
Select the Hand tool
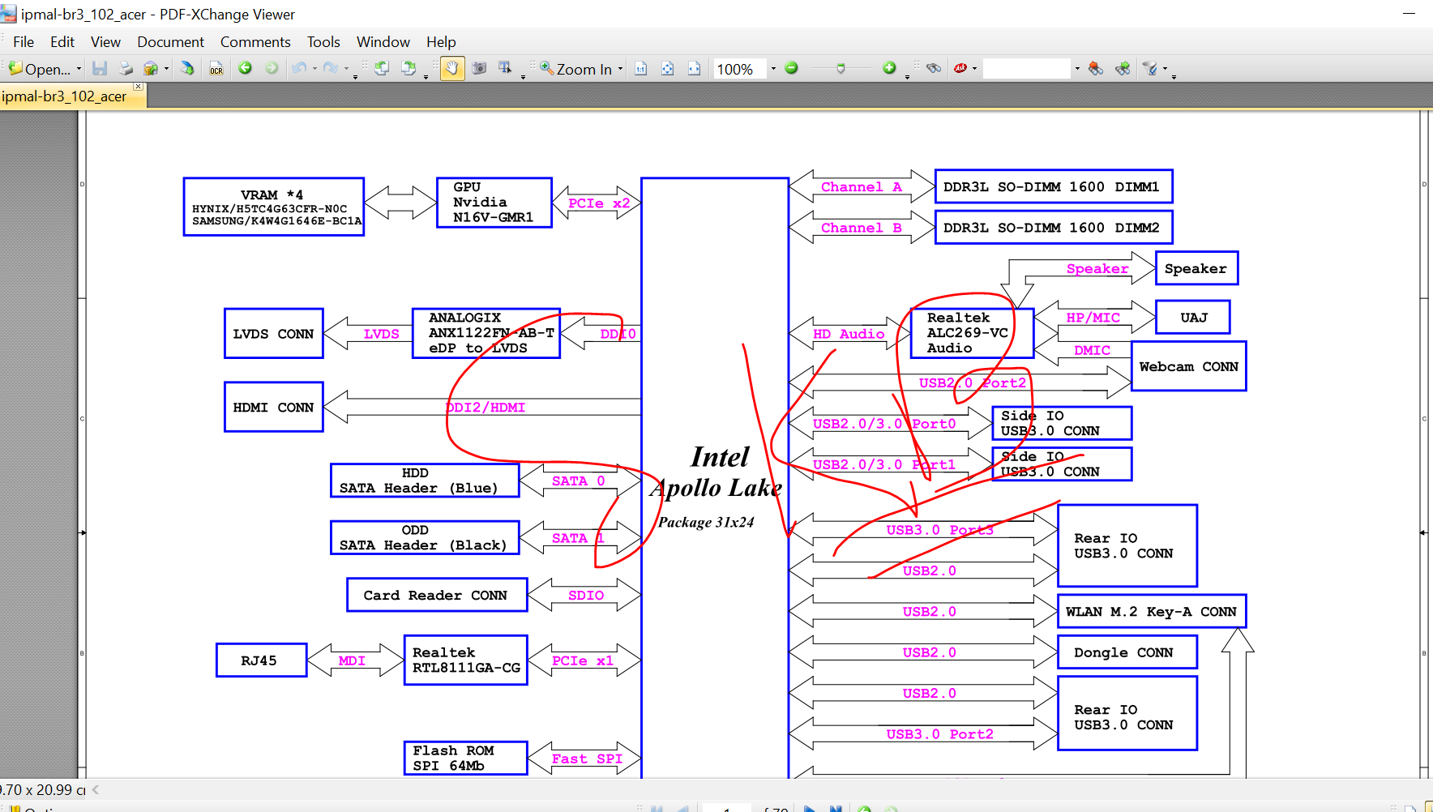pos(452,69)
